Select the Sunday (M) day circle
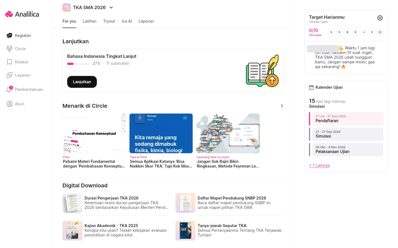This screenshot has width=398, height=248. click(380, 32)
